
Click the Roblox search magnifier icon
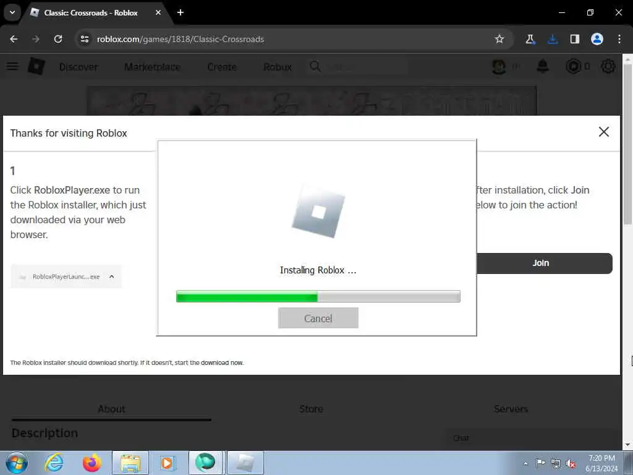315,66
